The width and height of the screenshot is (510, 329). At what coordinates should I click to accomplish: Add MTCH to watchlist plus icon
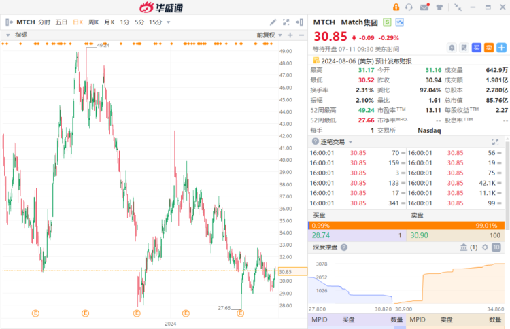pos(502,48)
